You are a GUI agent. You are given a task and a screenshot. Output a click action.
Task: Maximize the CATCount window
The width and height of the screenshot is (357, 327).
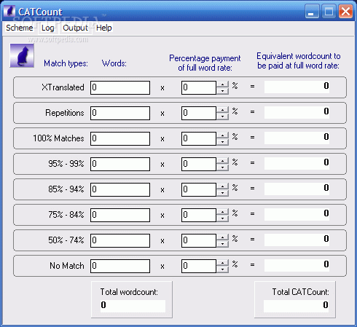click(x=329, y=11)
